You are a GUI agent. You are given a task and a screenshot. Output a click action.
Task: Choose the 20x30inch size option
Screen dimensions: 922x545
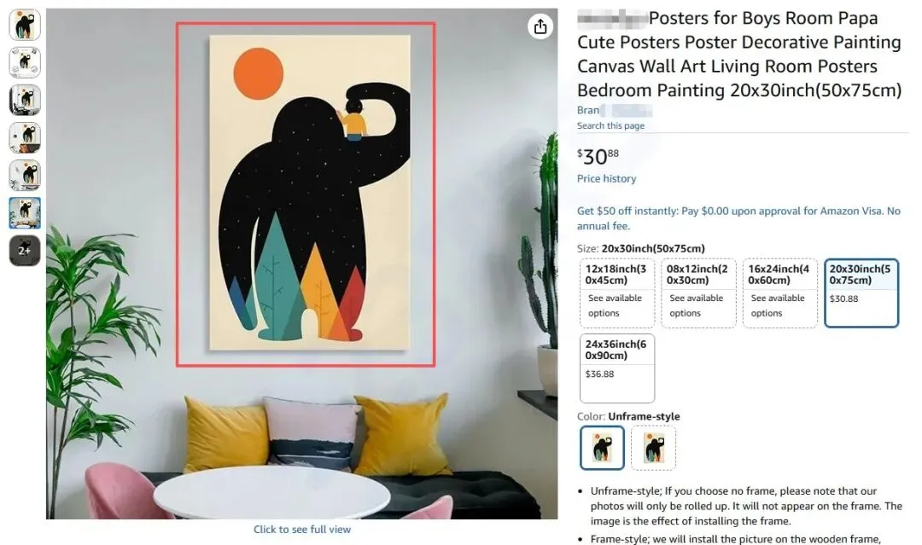(861, 293)
